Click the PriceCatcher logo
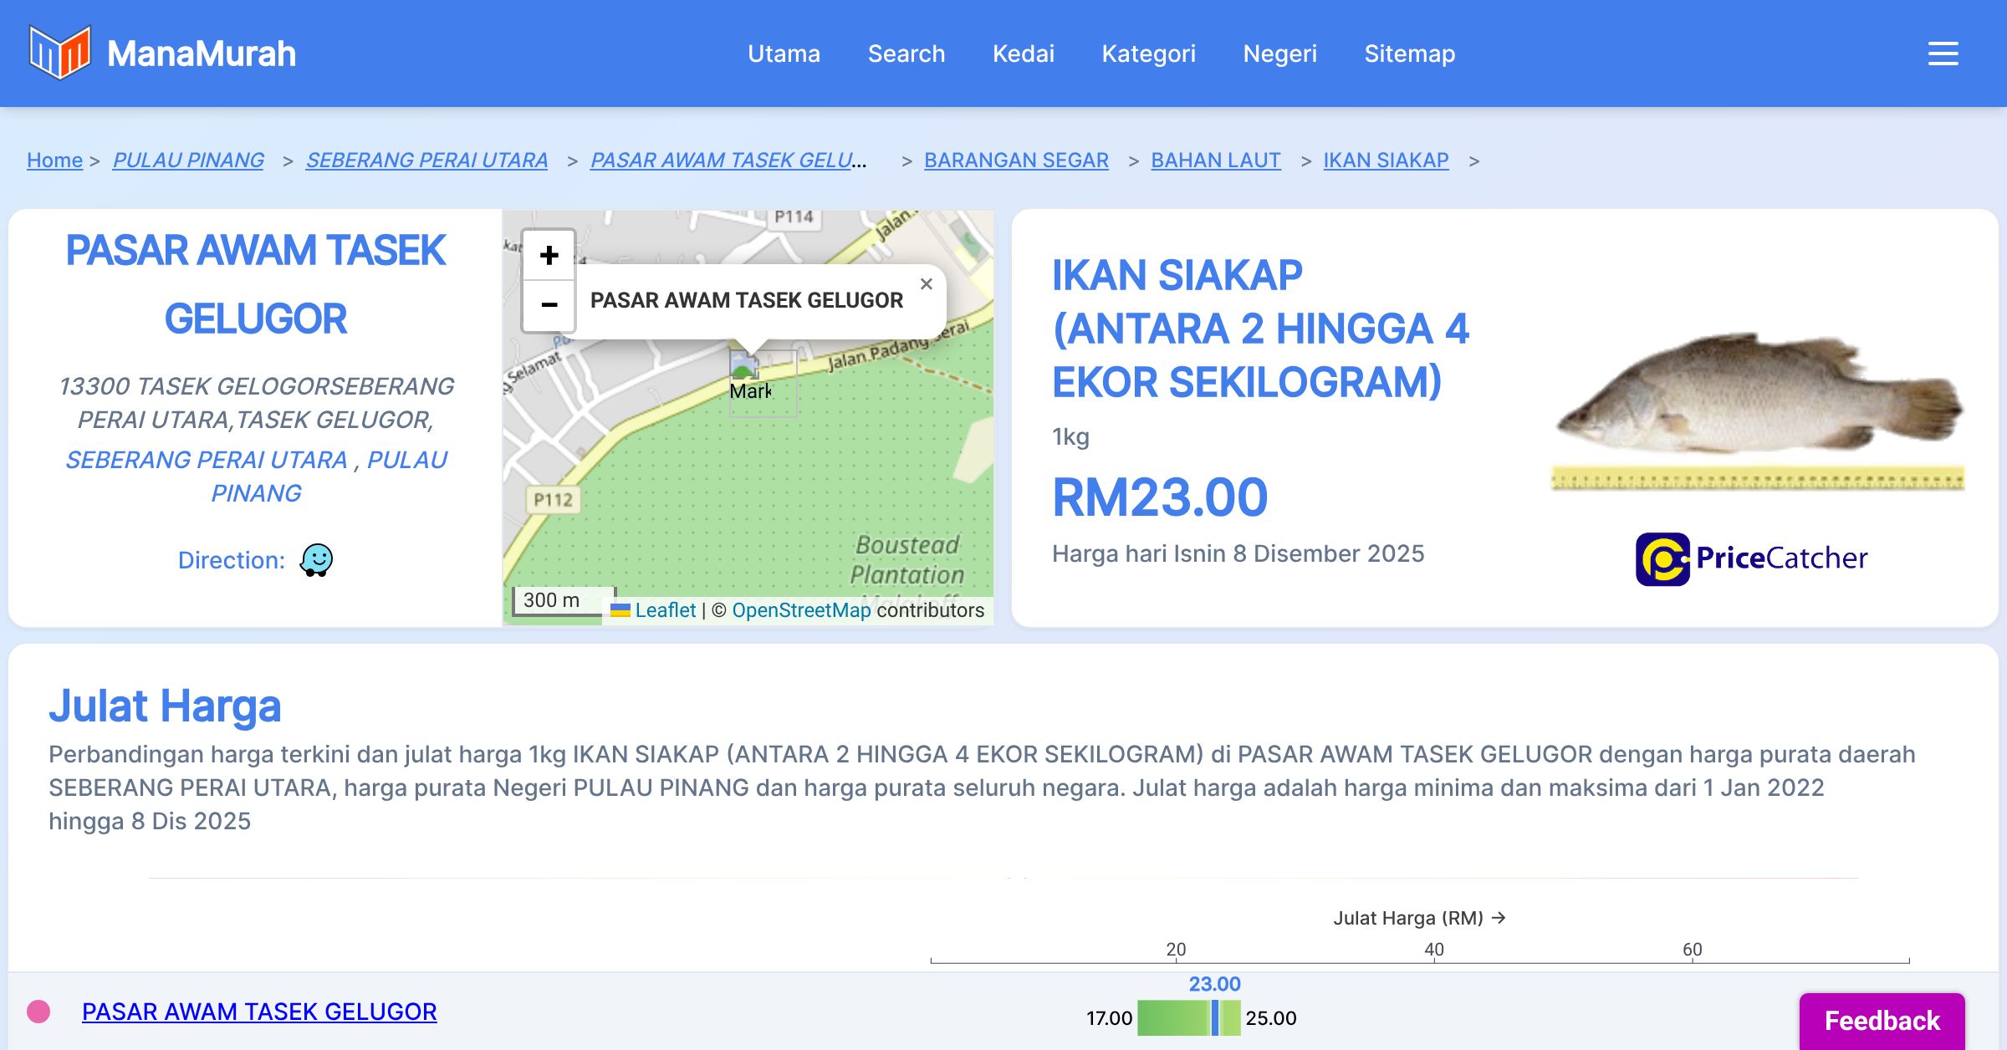2007x1050 pixels. click(1751, 558)
